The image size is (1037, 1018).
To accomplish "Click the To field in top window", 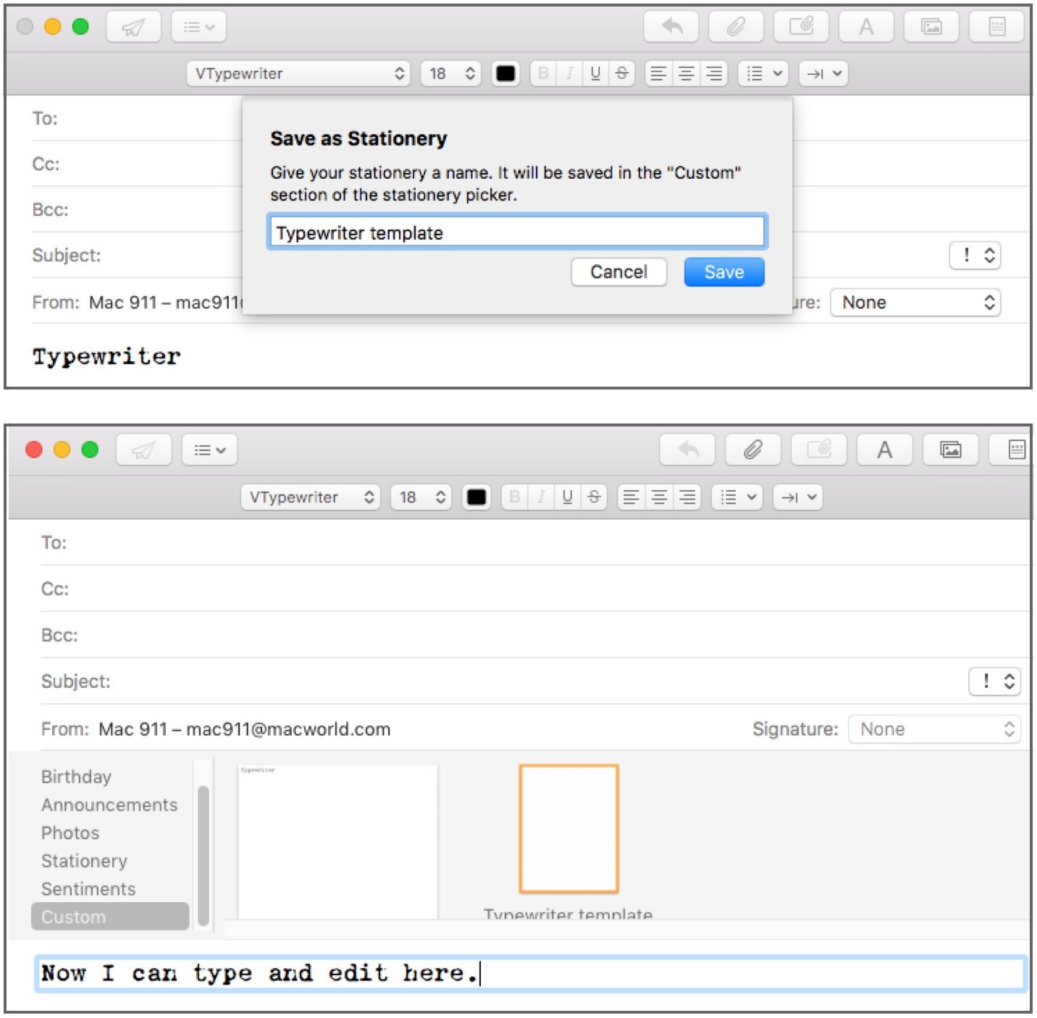I will 138,118.
